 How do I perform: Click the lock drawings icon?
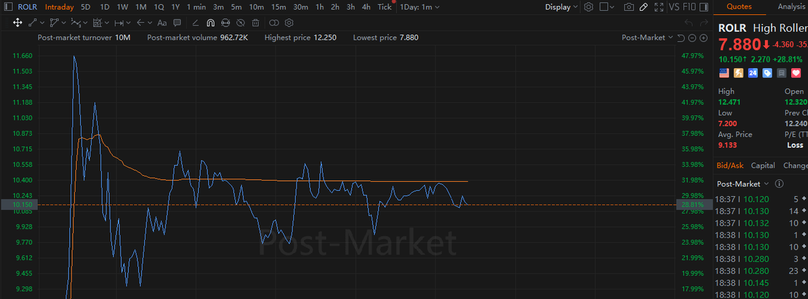click(225, 23)
